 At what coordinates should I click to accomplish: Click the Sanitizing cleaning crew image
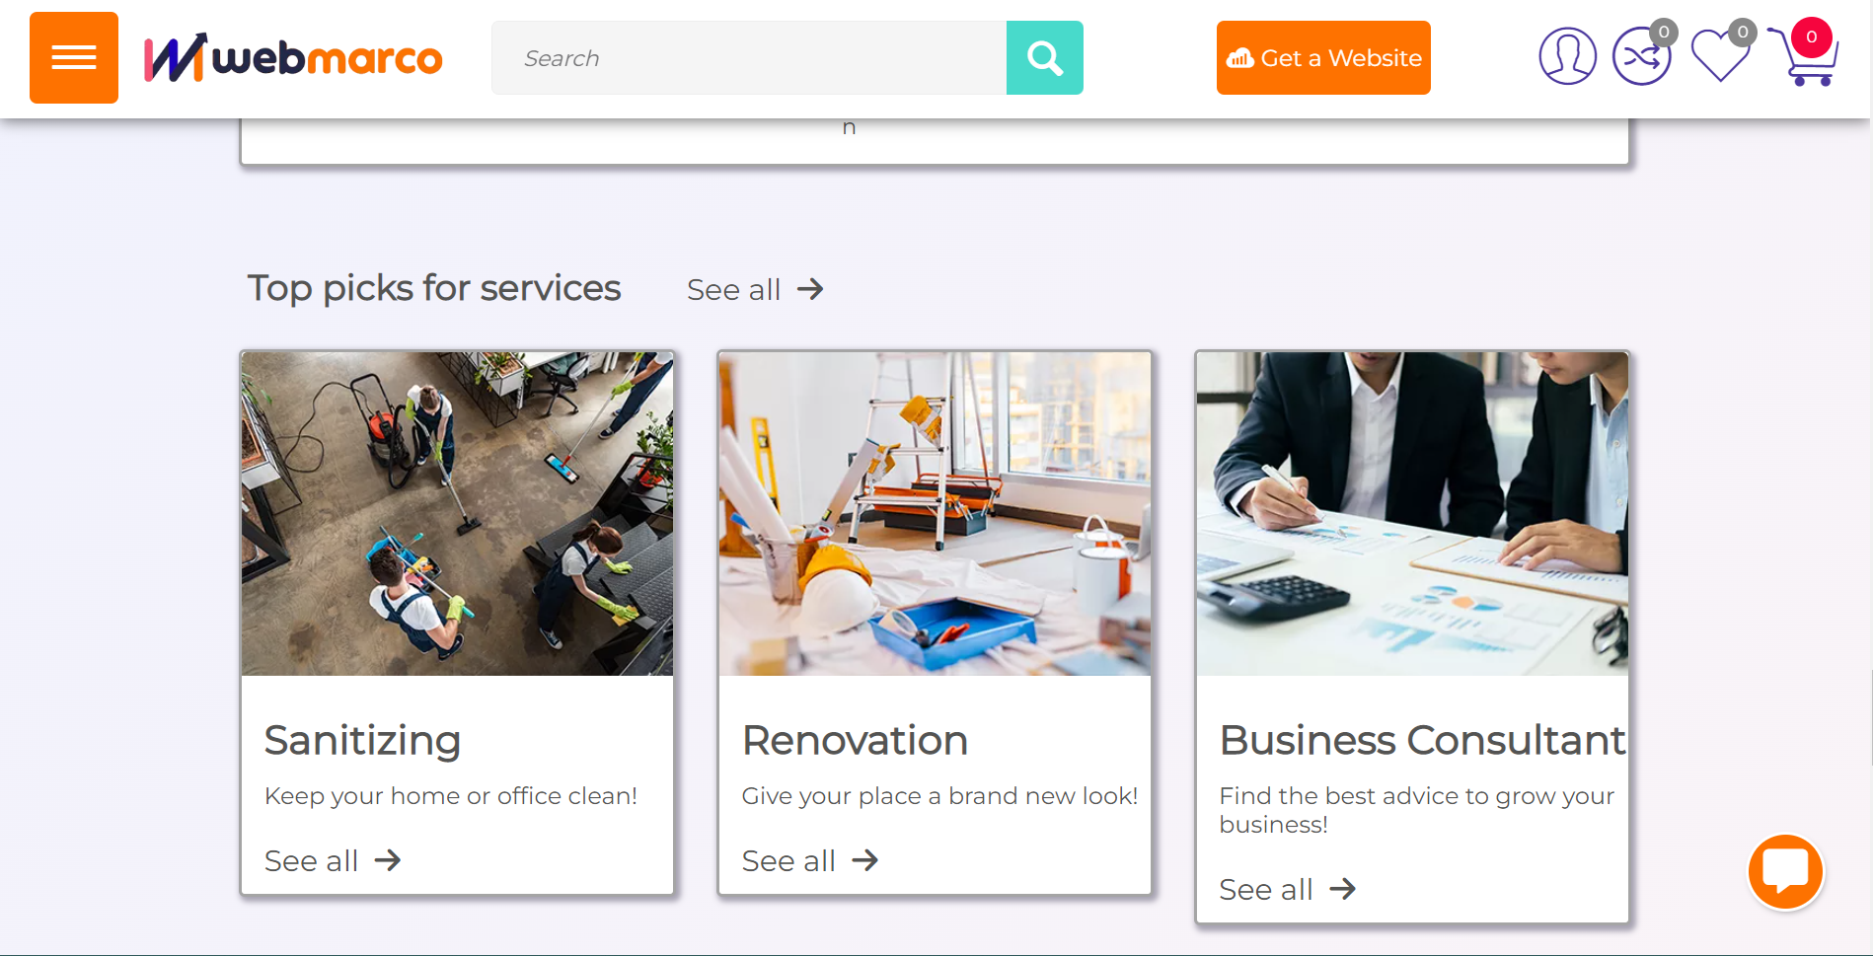point(457,514)
